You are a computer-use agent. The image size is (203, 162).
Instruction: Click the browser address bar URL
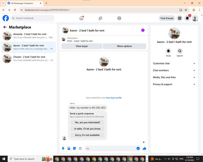47,10
